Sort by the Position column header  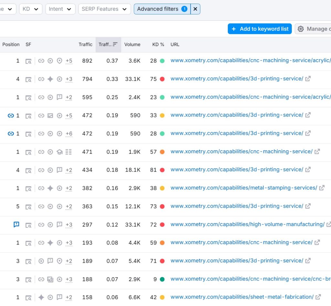(x=11, y=45)
